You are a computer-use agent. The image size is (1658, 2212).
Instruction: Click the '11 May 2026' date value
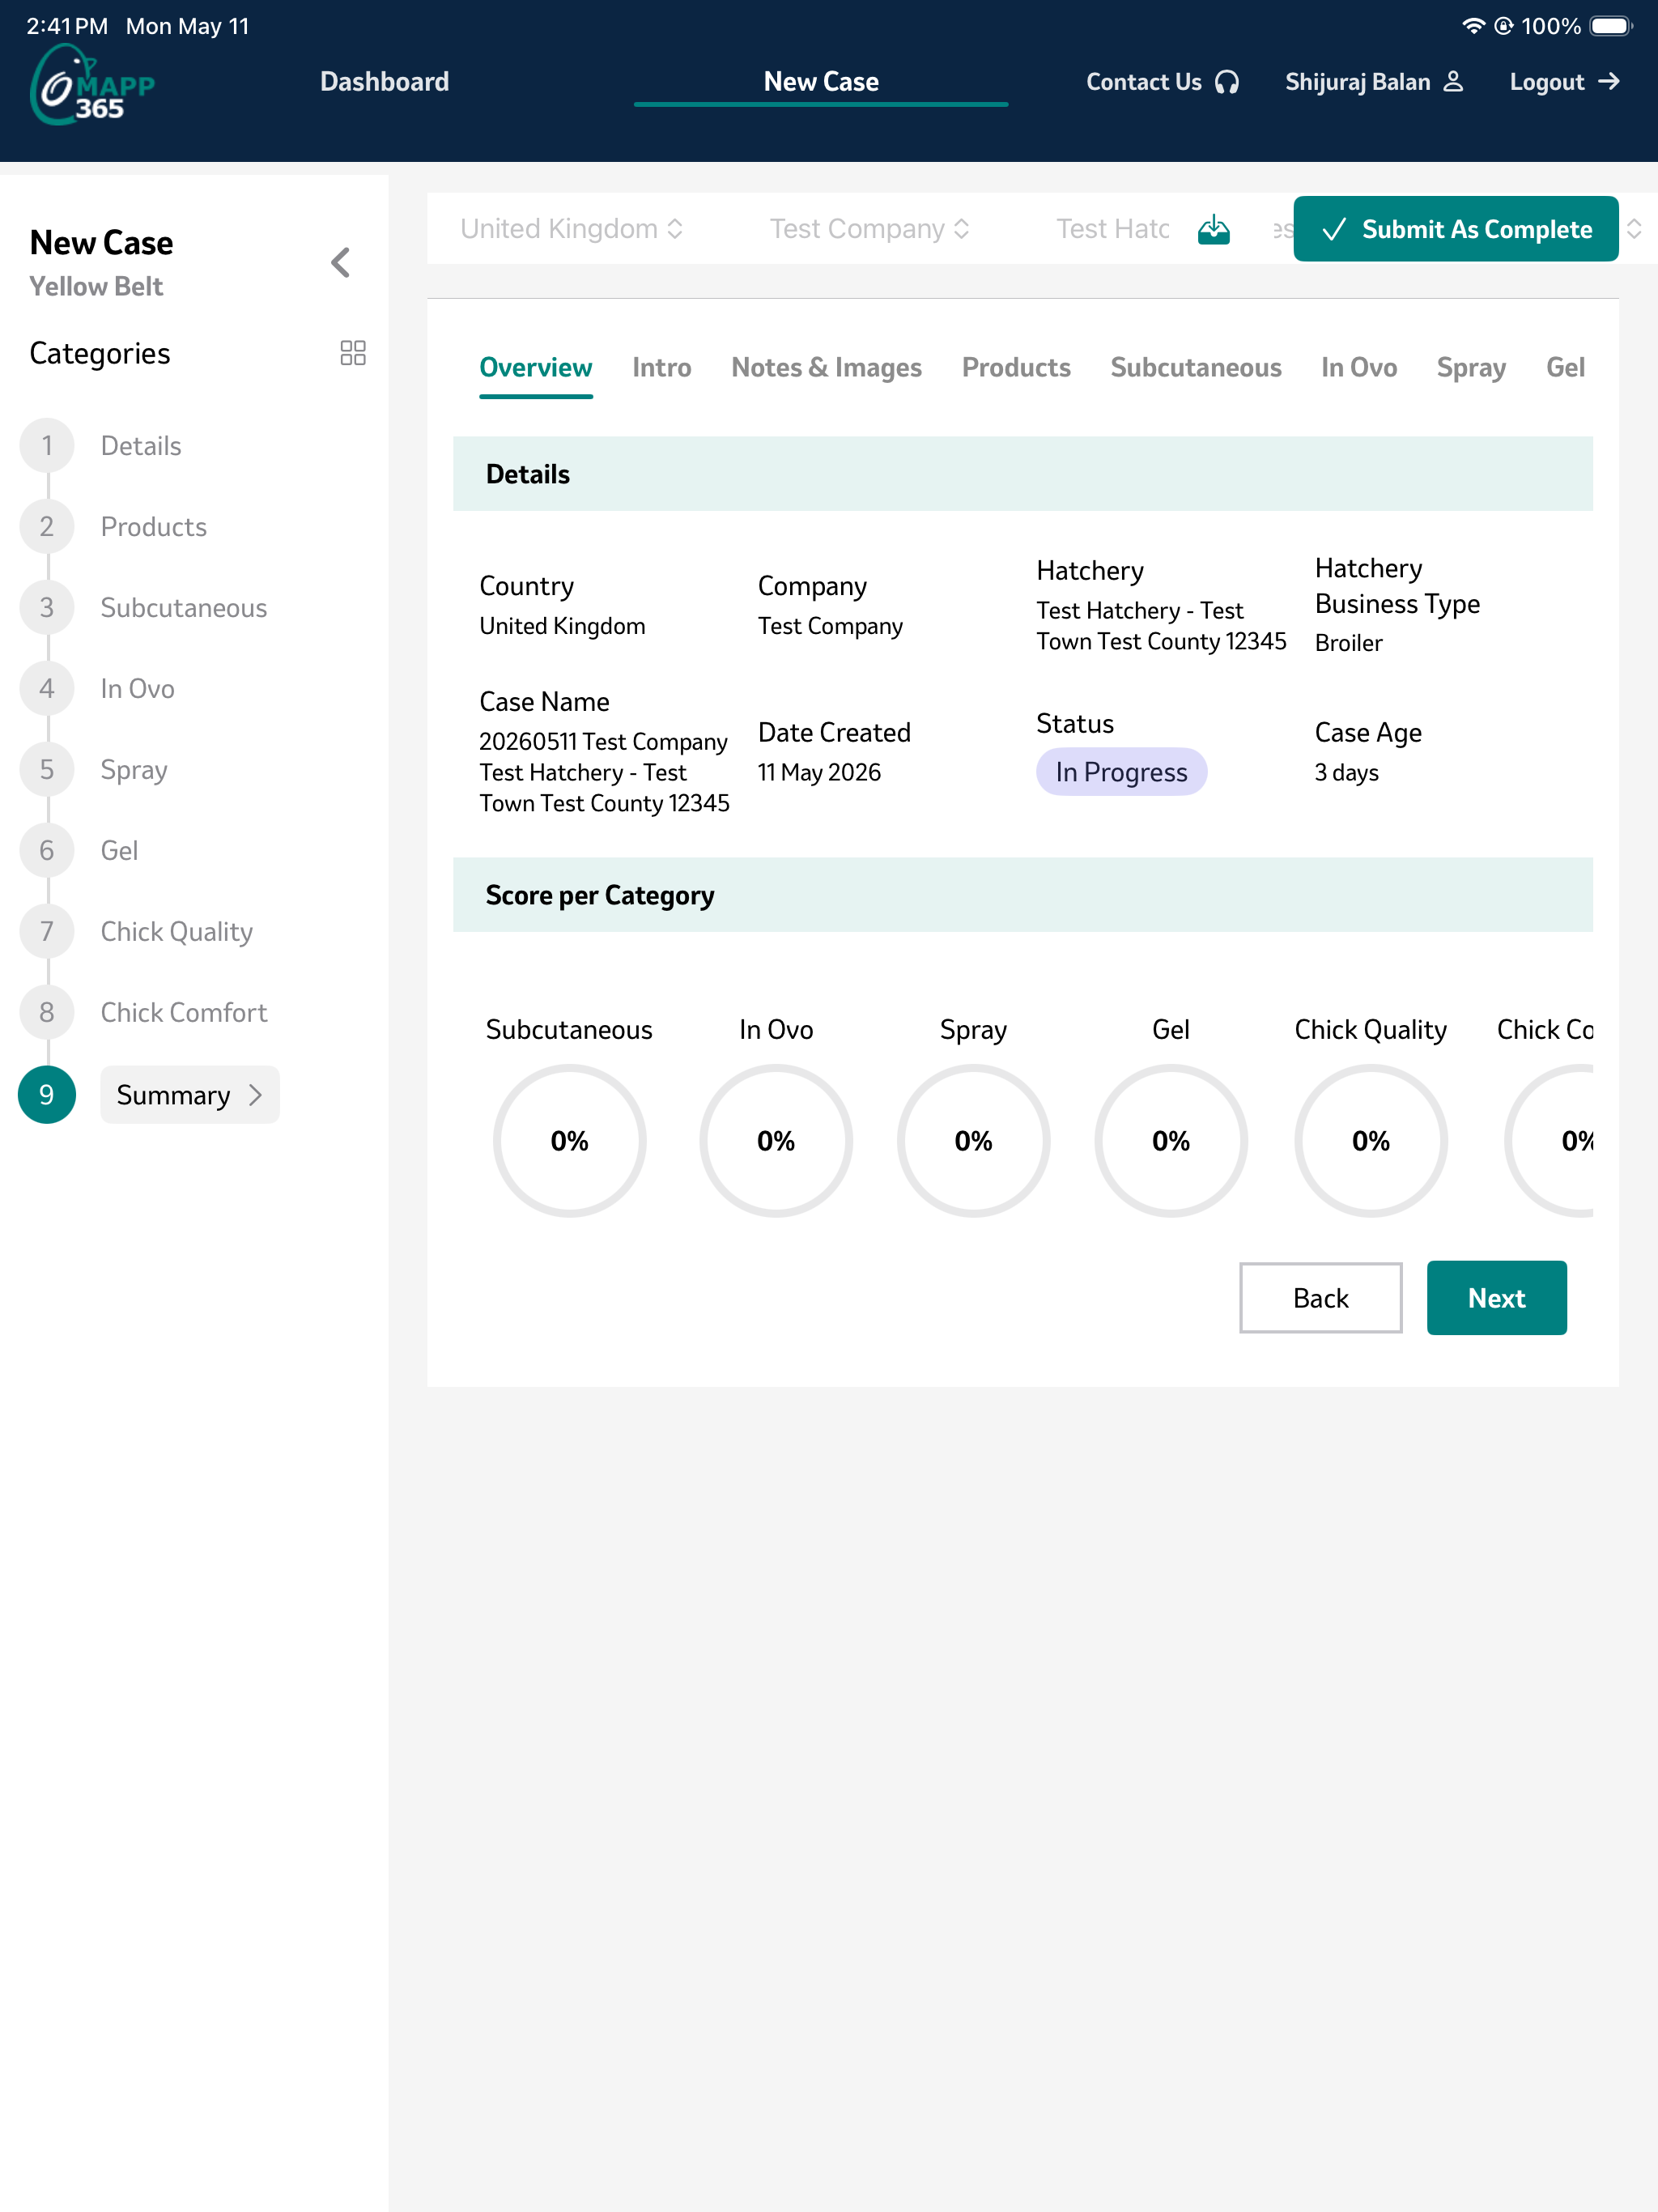pyautogui.click(x=819, y=773)
